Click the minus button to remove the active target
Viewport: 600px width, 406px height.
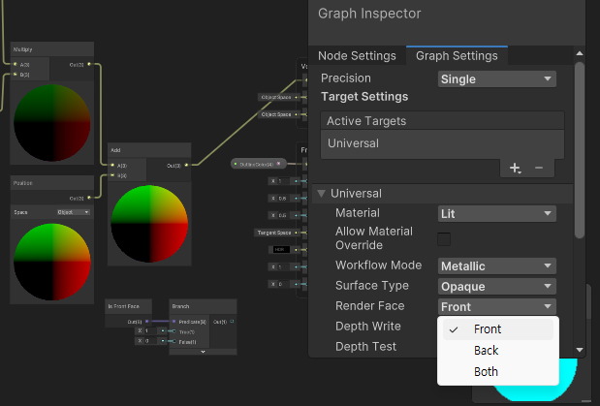click(x=539, y=168)
